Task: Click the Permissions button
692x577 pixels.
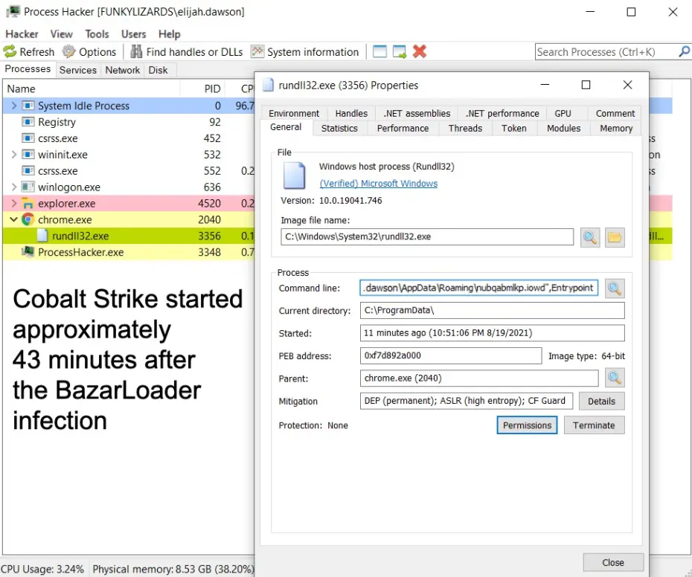Action: tap(527, 425)
